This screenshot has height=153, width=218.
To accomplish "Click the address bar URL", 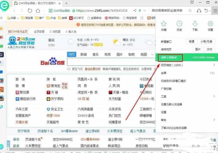I will (102, 11).
